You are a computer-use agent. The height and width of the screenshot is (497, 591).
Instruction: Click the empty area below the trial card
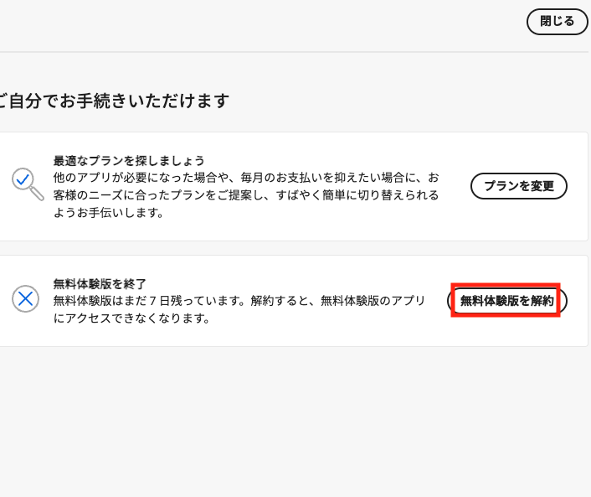(x=293, y=419)
